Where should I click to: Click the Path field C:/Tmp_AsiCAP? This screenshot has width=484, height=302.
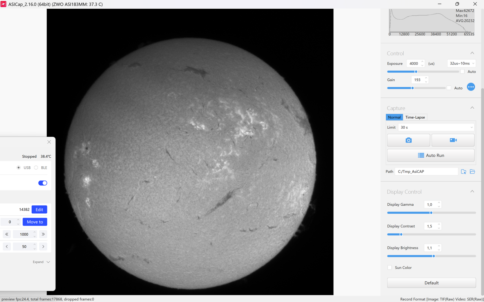click(x=427, y=171)
